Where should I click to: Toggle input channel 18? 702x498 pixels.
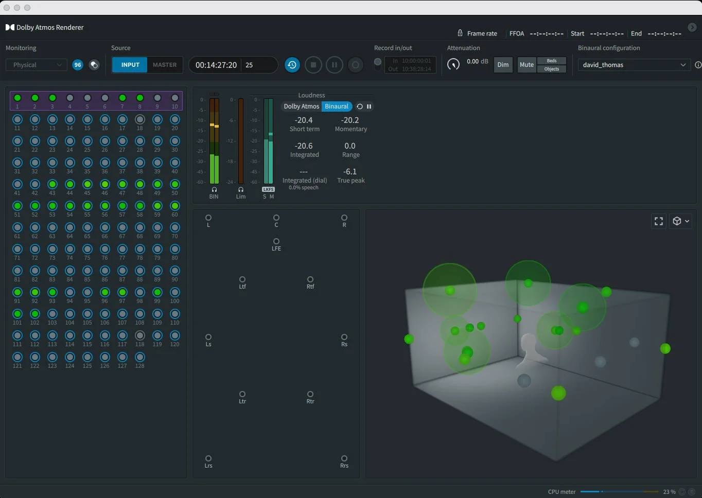pyautogui.click(x=140, y=119)
